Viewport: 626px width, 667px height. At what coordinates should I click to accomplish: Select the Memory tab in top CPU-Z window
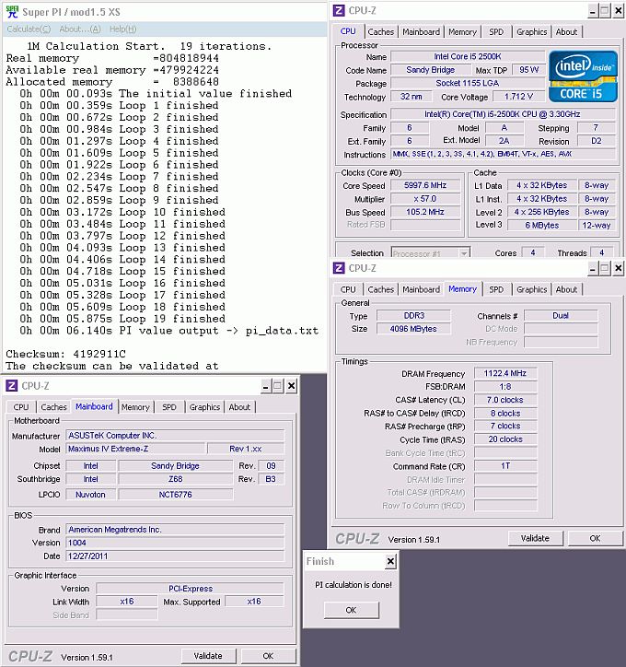(462, 32)
